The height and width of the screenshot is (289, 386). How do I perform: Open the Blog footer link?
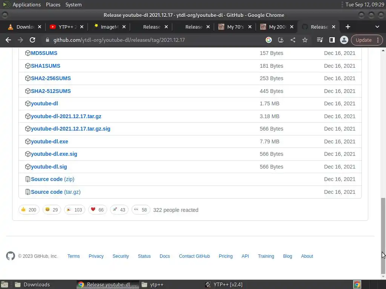coord(288,256)
